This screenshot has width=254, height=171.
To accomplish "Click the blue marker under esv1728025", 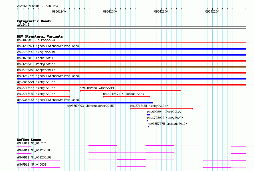I will coord(148,121).
